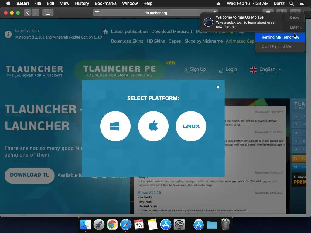Open System Preferences in the Dock
Screen dimensions: 311x233
[x=179, y=225]
